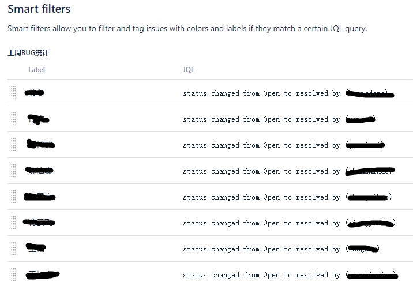Screen dimensions: 413x286
Task: Click the drag handle of the second filter row
Action: (x=13, y=119)
